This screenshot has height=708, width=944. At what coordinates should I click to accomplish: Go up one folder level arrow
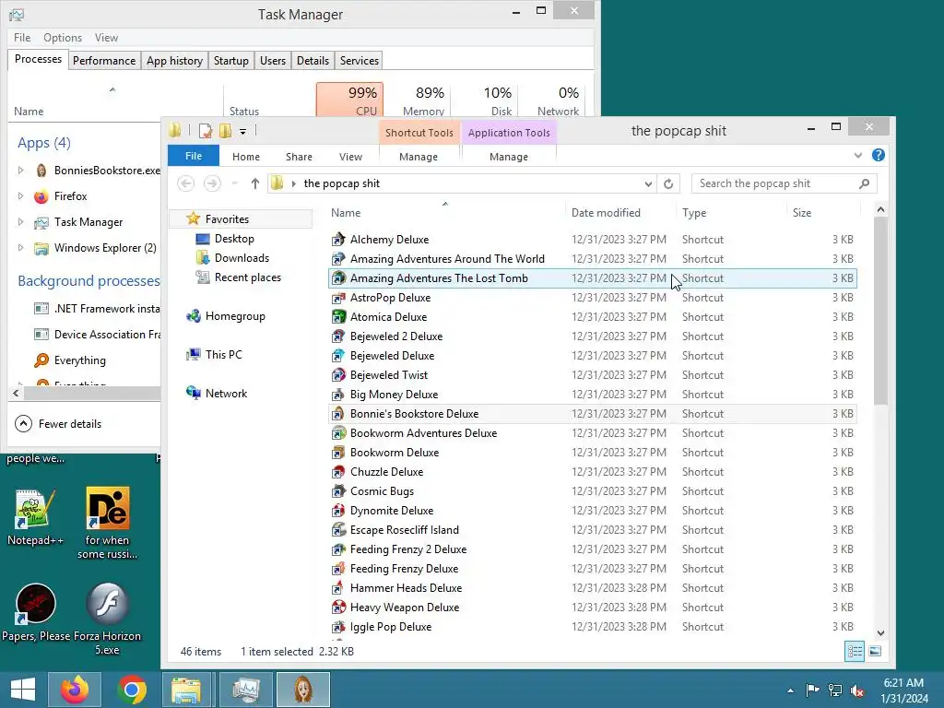pyautogui.click(x=255, y=183)
